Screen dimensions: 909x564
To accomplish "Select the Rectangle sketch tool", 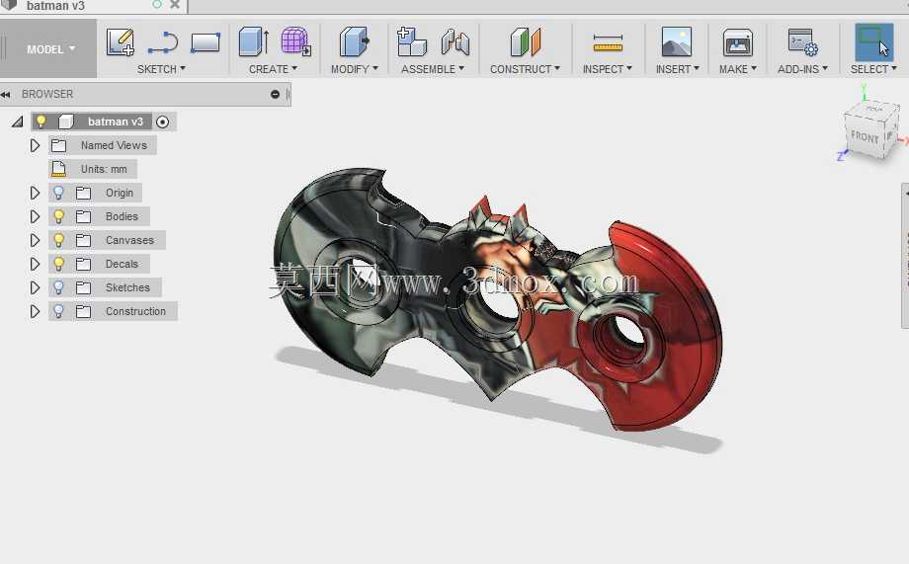I will tap(206, 42).
